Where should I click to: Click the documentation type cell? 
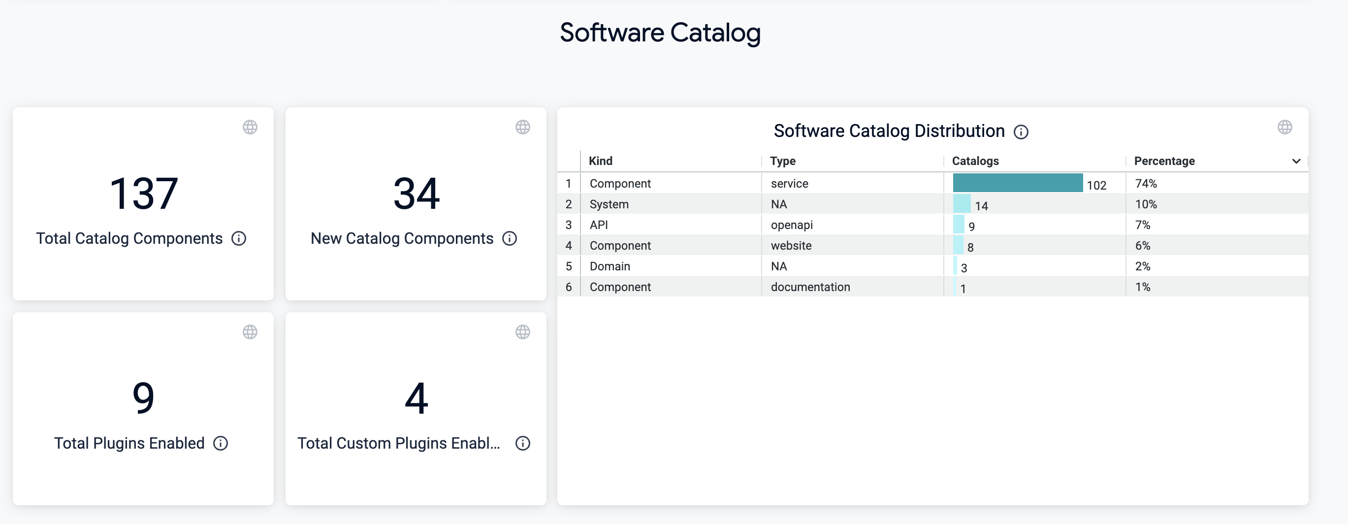pyautogui.click(x=810, y=287)
